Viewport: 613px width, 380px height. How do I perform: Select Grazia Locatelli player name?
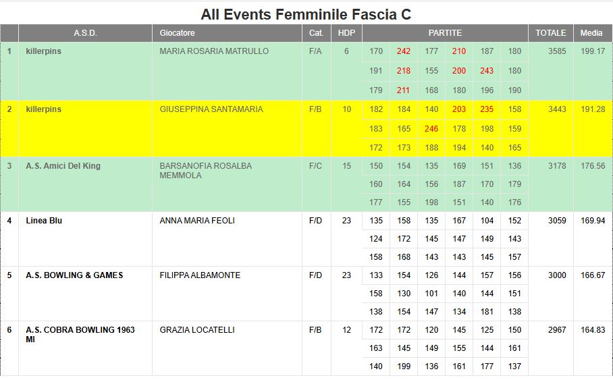point(197,330)
